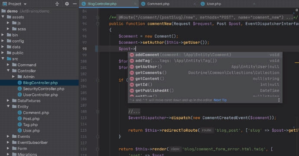Click the commentNew function name
The height and width of the screenshot is (156, 299).
pyautogui.click(x=159, y=24)
